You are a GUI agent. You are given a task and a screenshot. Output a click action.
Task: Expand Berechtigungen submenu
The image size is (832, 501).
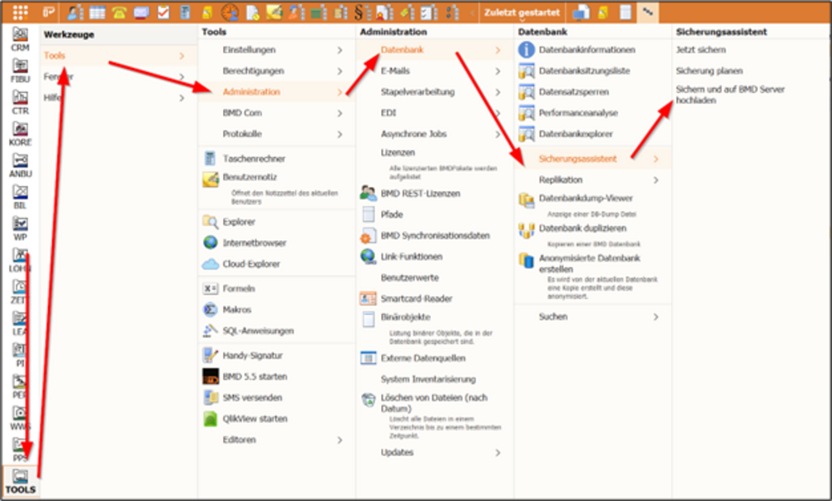tap(276, 71)
